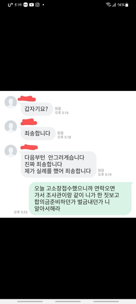Open profile avatar beside 갑자기요? message
The image size is (136, 304).
[10, 102]
